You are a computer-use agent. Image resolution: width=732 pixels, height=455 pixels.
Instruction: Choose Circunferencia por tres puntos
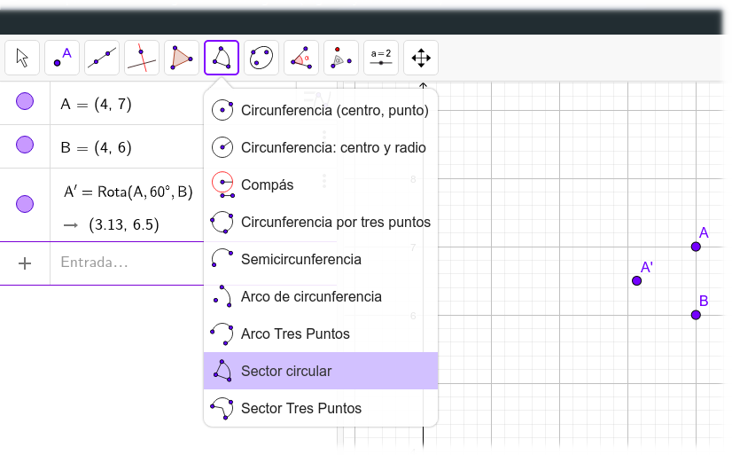tap(321, 222)
